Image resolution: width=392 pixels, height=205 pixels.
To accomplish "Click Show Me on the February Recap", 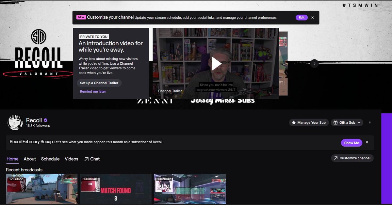I will 351,143.
